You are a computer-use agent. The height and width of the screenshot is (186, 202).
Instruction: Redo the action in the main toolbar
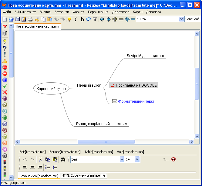click(63, 19)
